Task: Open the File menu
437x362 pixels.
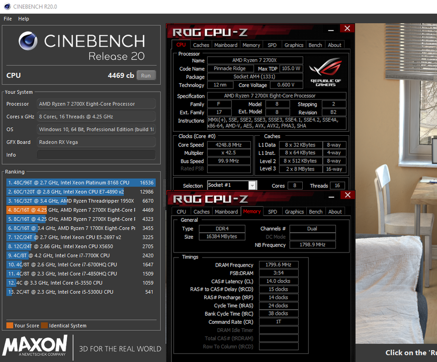Action: click(x=8, y=19)
